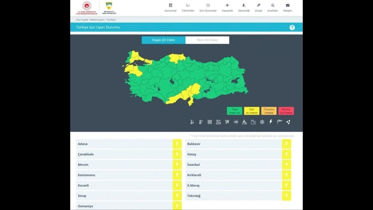Image resolution: width=373 pixels, height=210 pixels.
Task: Select the windsock wind warning icon
Action: [279, 122]
